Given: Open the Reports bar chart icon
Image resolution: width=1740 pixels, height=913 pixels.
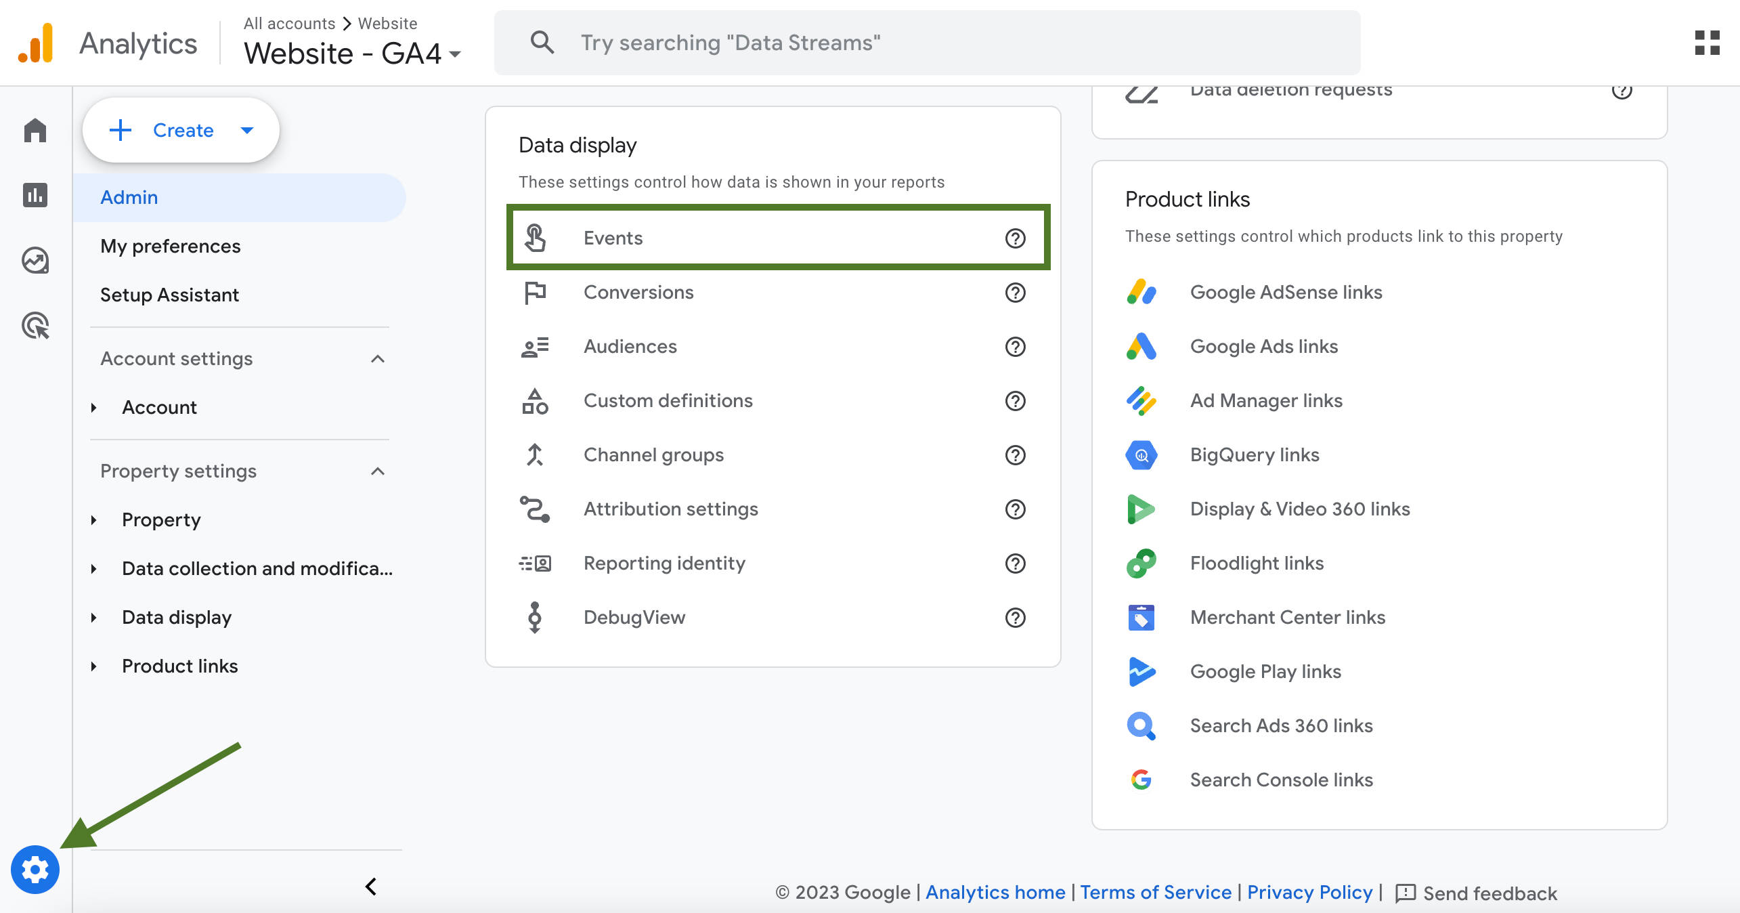Looking at the screenshot, I should pyautogui.click(x=35, y=195).
